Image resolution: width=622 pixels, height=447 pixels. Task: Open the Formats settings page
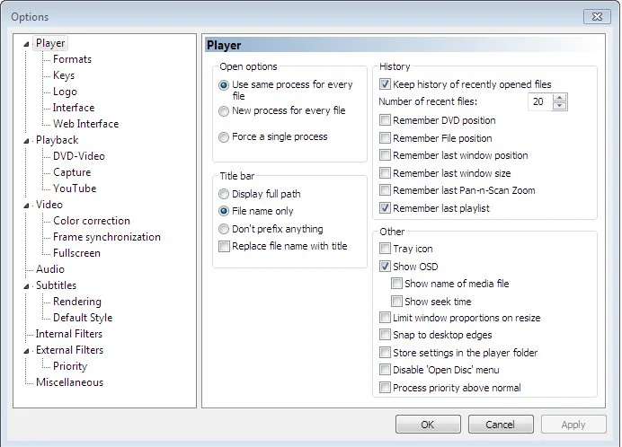pyautogui.click(x=72, y=59)
